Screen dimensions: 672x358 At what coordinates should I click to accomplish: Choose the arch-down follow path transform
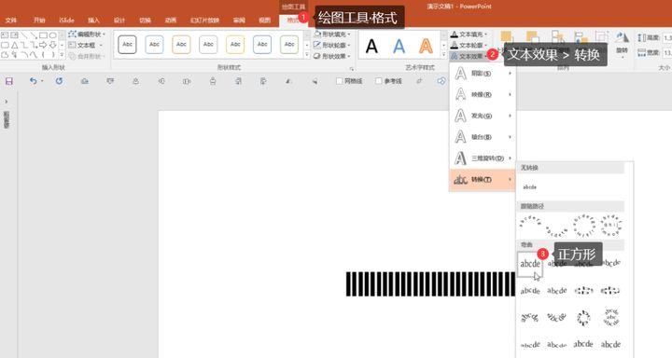pyautogui.click(x=556, y=231)
